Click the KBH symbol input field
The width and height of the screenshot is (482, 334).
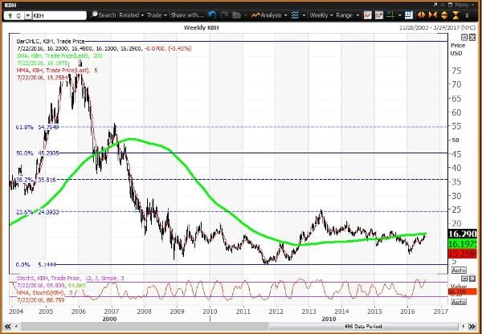click(x=59, y=15)
